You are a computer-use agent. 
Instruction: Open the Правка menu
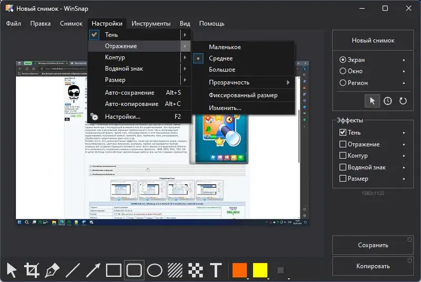tap(41, 24)
